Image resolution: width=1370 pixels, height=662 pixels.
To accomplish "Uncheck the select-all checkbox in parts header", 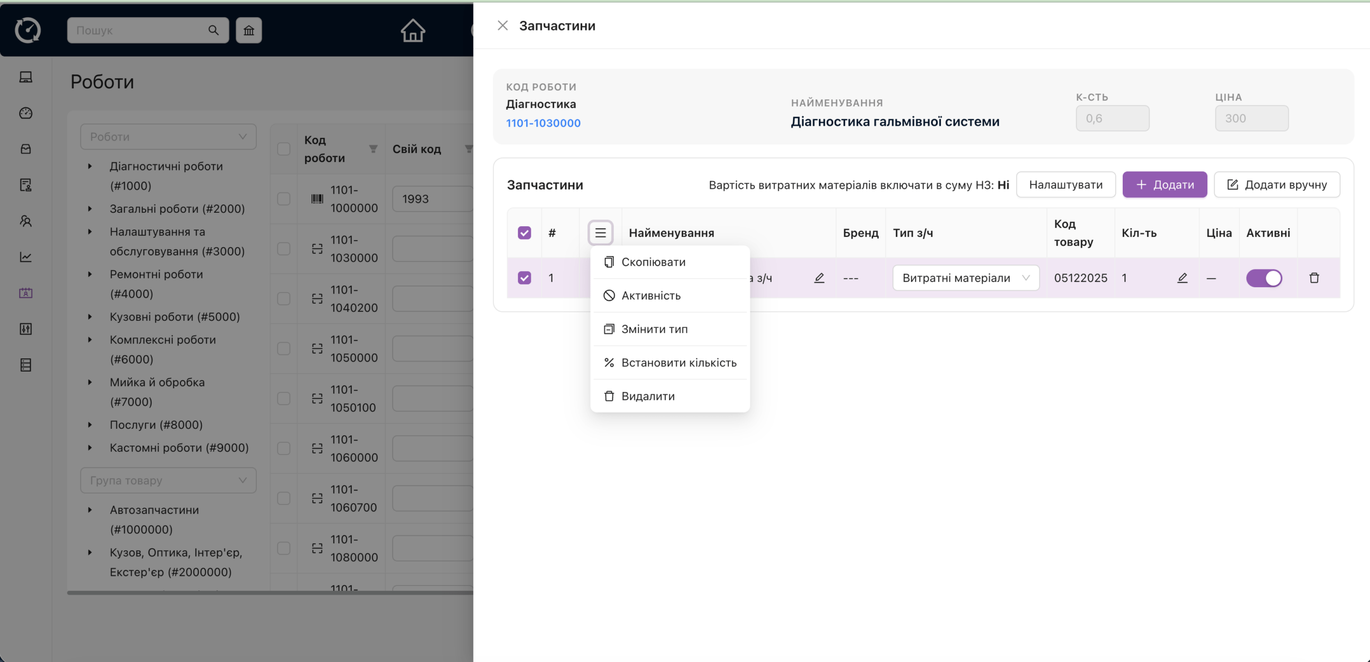I will click(524, 233).
